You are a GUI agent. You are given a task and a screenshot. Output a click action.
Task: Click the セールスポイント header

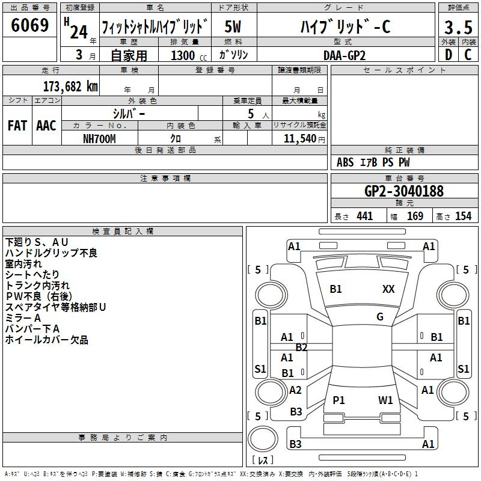(404, 70)
